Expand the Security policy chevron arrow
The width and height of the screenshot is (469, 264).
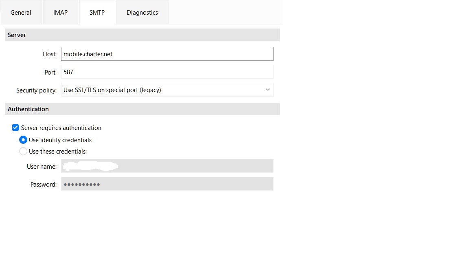point(268,90)
